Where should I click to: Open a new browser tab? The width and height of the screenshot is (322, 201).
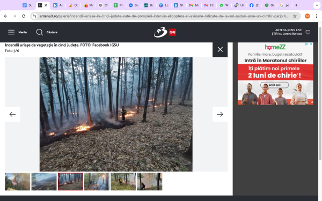296,5
